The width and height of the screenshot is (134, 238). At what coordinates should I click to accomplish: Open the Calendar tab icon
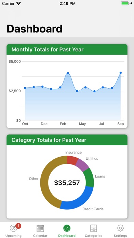(40, 228)
